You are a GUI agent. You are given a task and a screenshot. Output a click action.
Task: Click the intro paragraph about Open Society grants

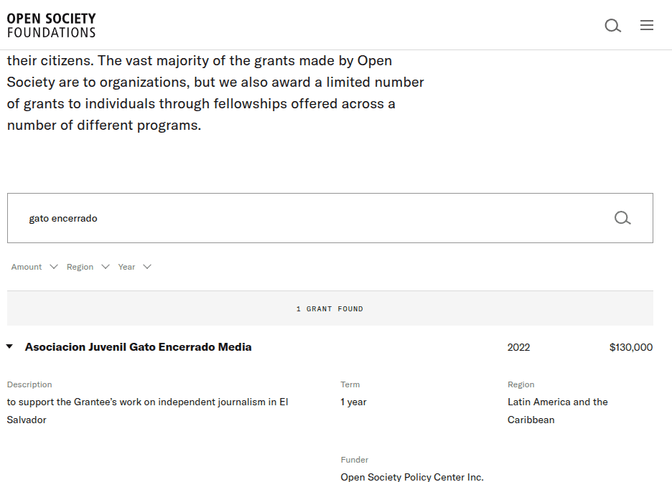tap(215, 93)
